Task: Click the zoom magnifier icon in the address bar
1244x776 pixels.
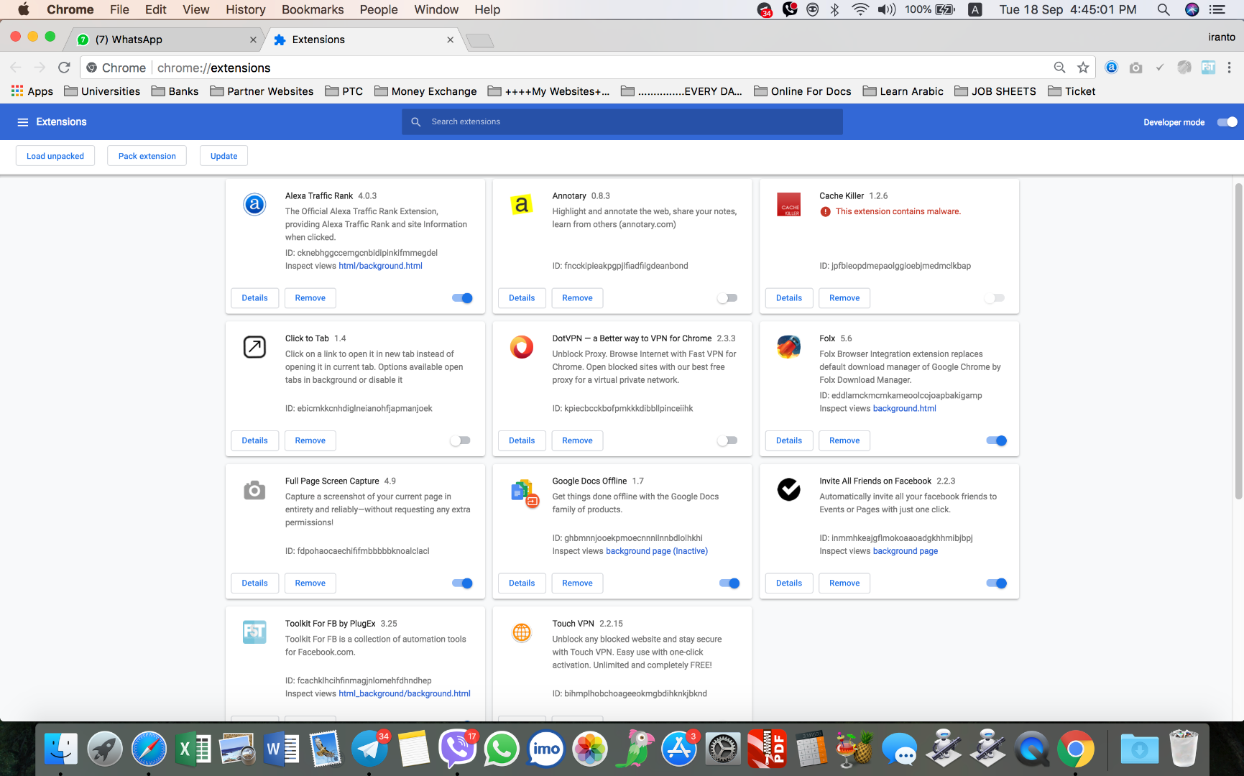Action: [x=1059, y=68]
